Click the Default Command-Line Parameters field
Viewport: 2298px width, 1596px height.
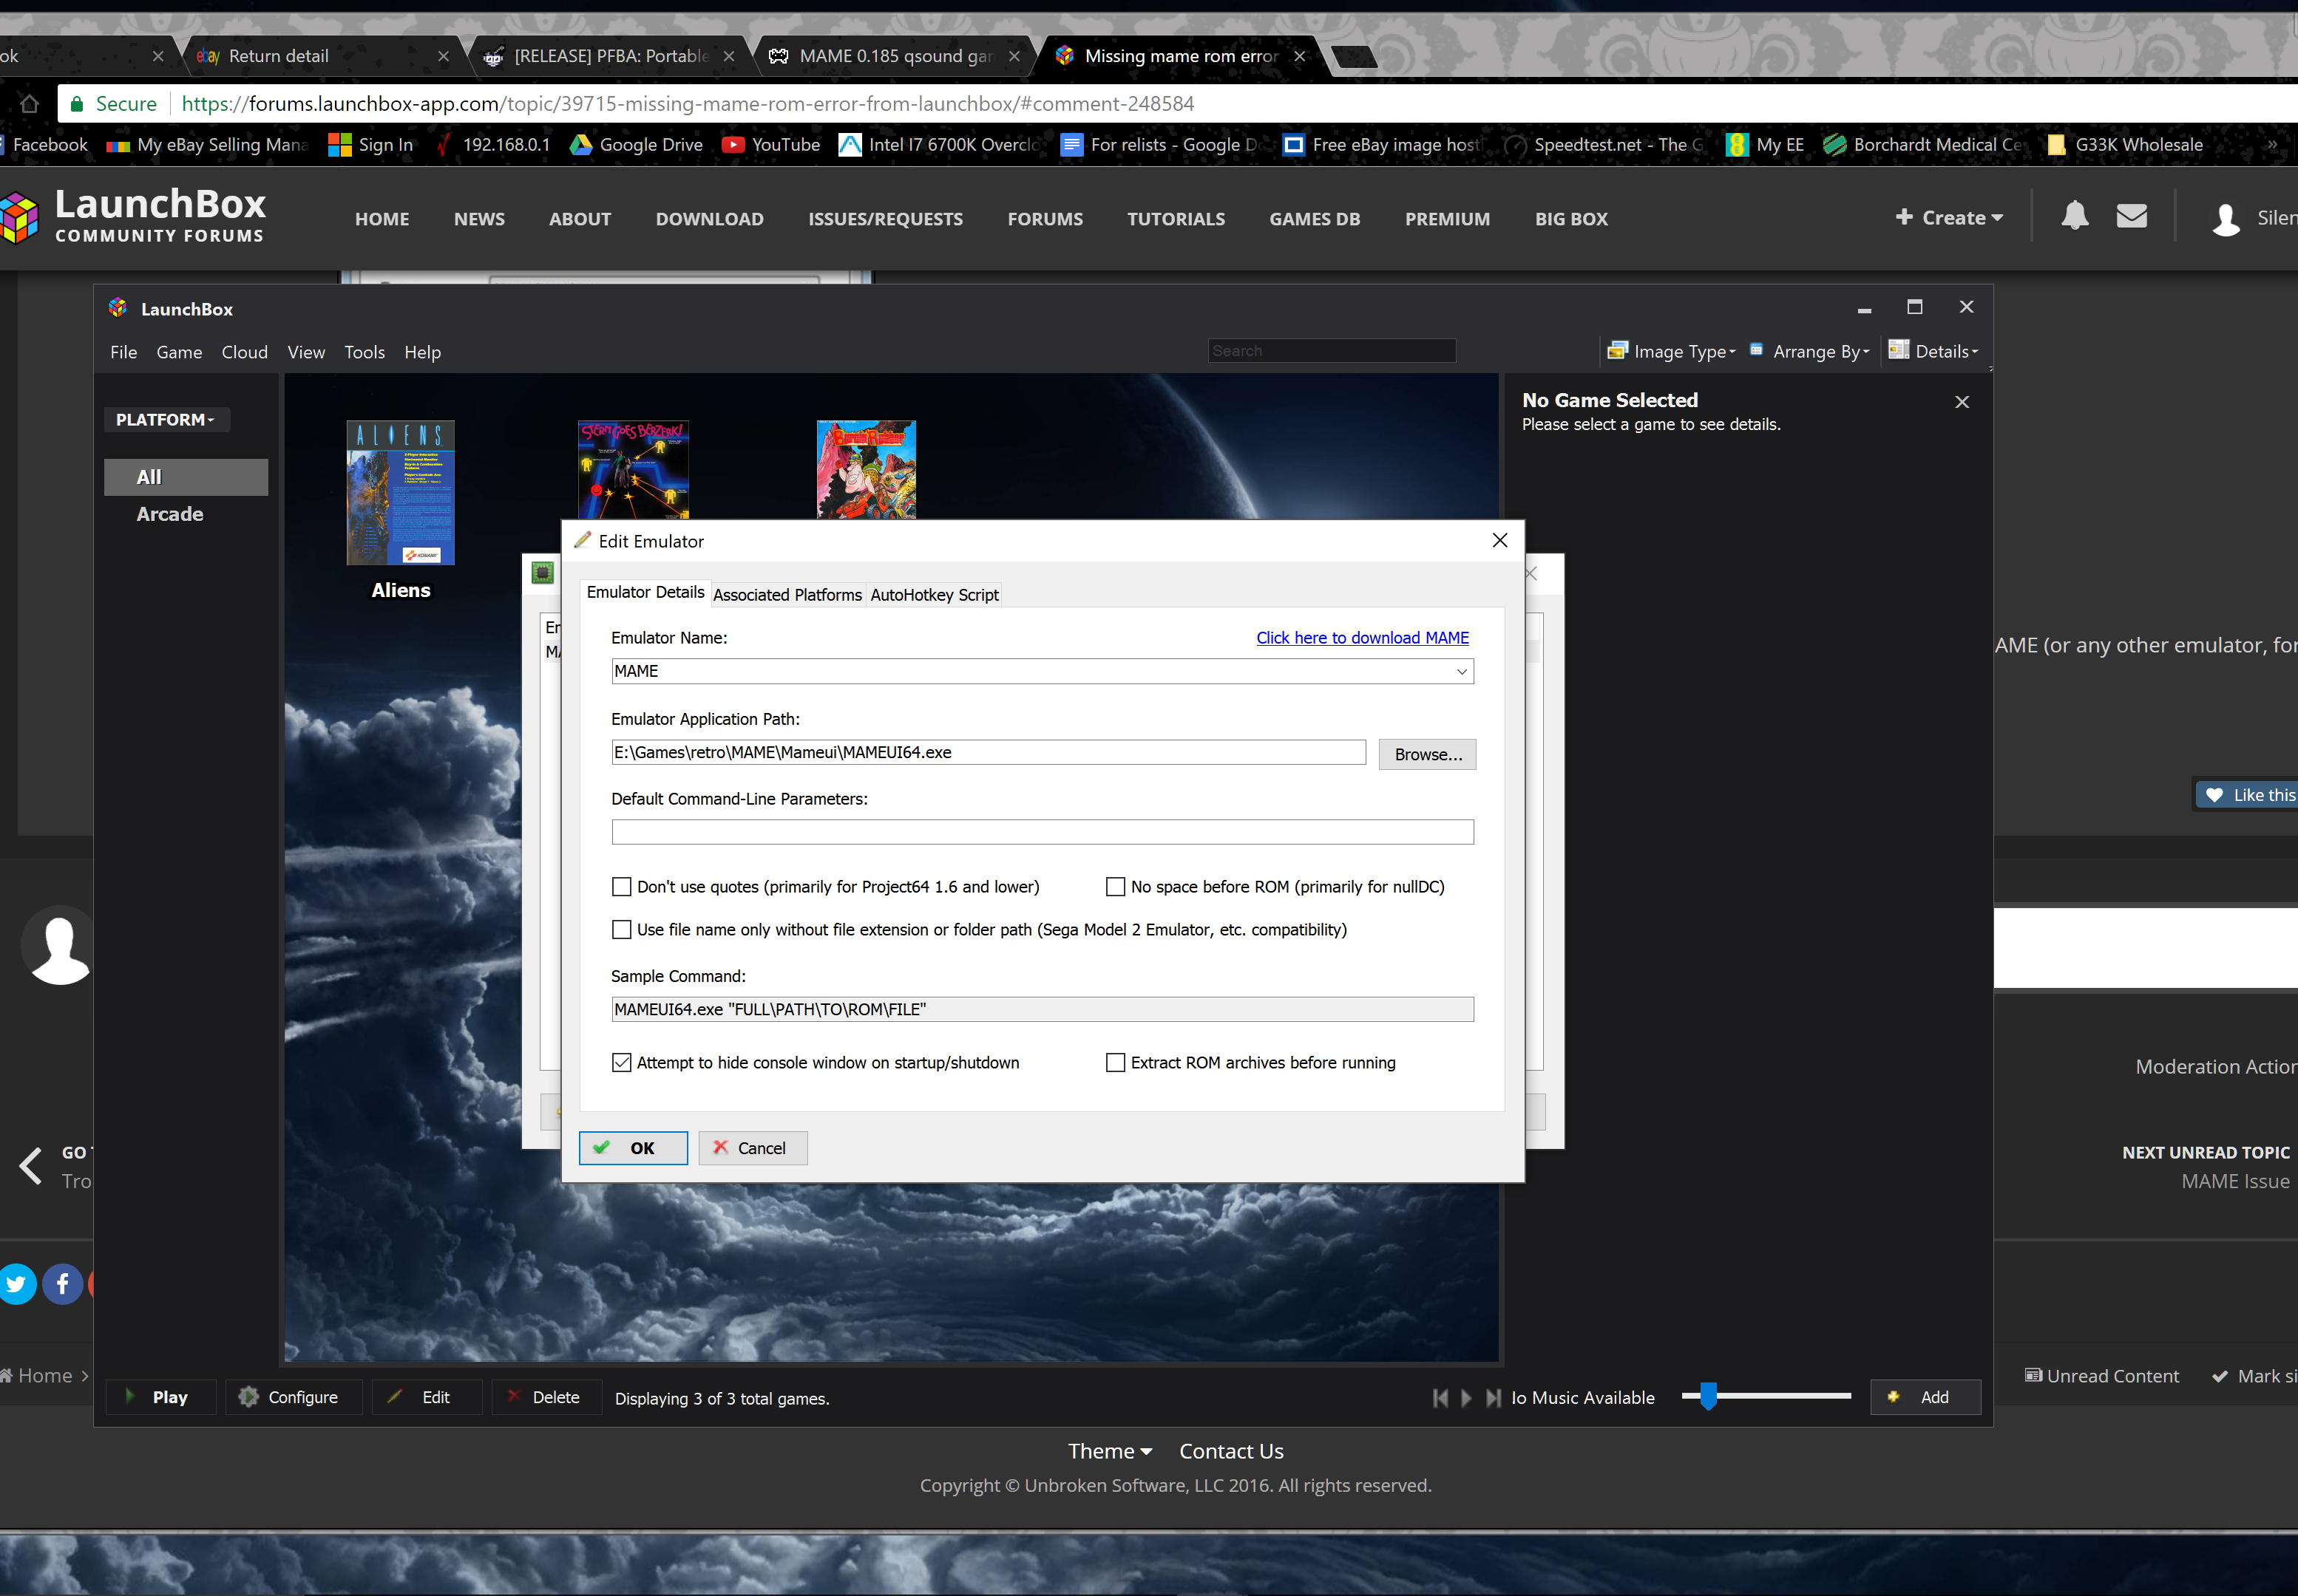(x=1042, y=832)
